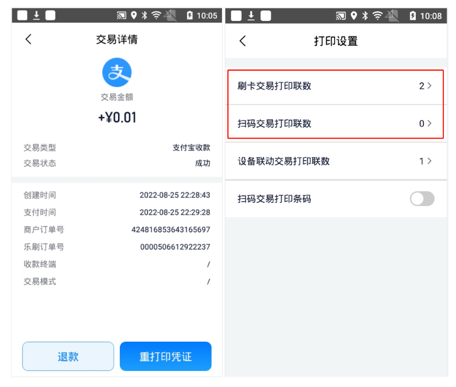Enable the 扫码交易打印条码 switch
The image size is (456, 387).
pos(422,199)
